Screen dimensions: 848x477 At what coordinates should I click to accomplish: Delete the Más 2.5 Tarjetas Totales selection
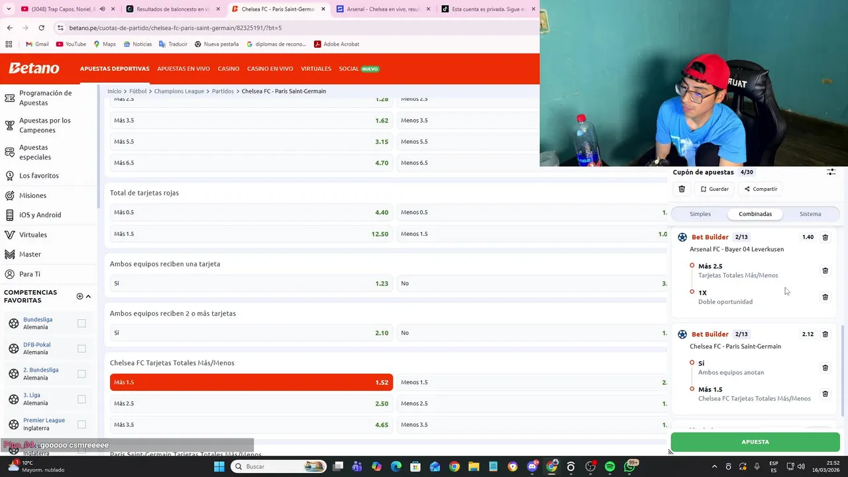point(825,270)
